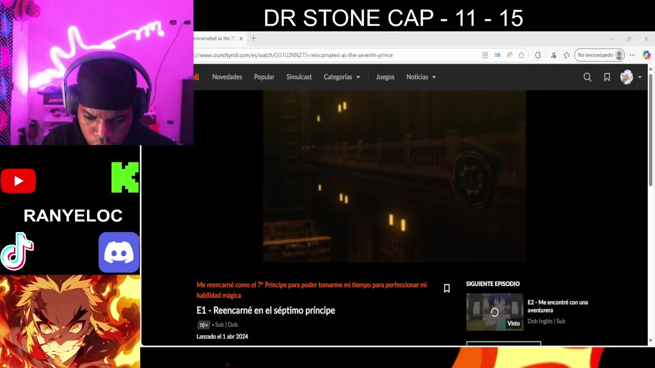This screenshot has height=368, width=655.
Task: Click the E1 - Reencarné en el séptimo príncipe title
Action: [x=266, y=310]
